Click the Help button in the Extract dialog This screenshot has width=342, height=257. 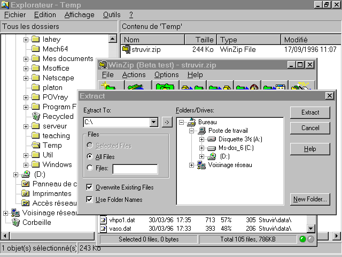[x=310, y=149]
